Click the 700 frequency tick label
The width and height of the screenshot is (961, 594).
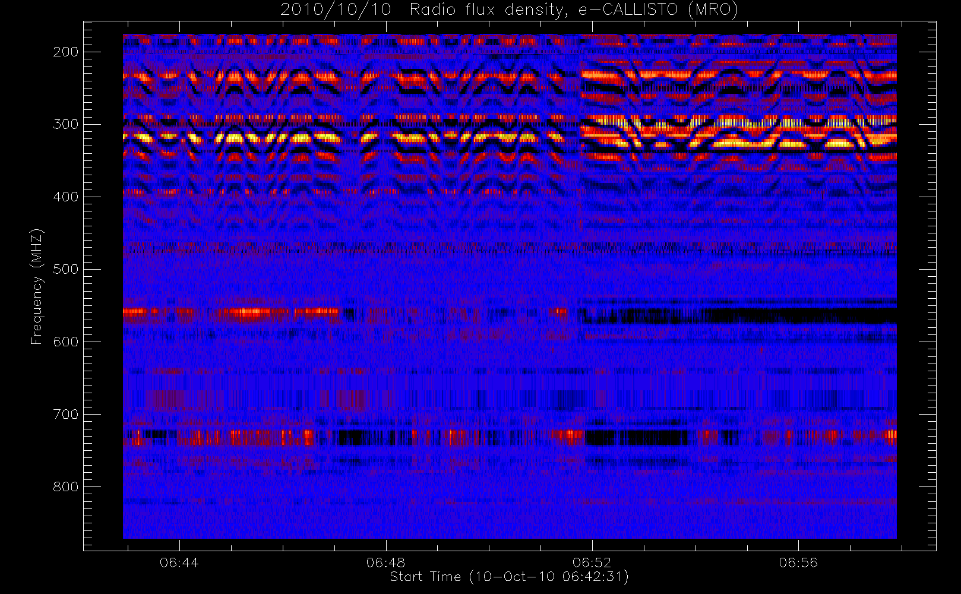pyautogui.click(x=66, y=414)
